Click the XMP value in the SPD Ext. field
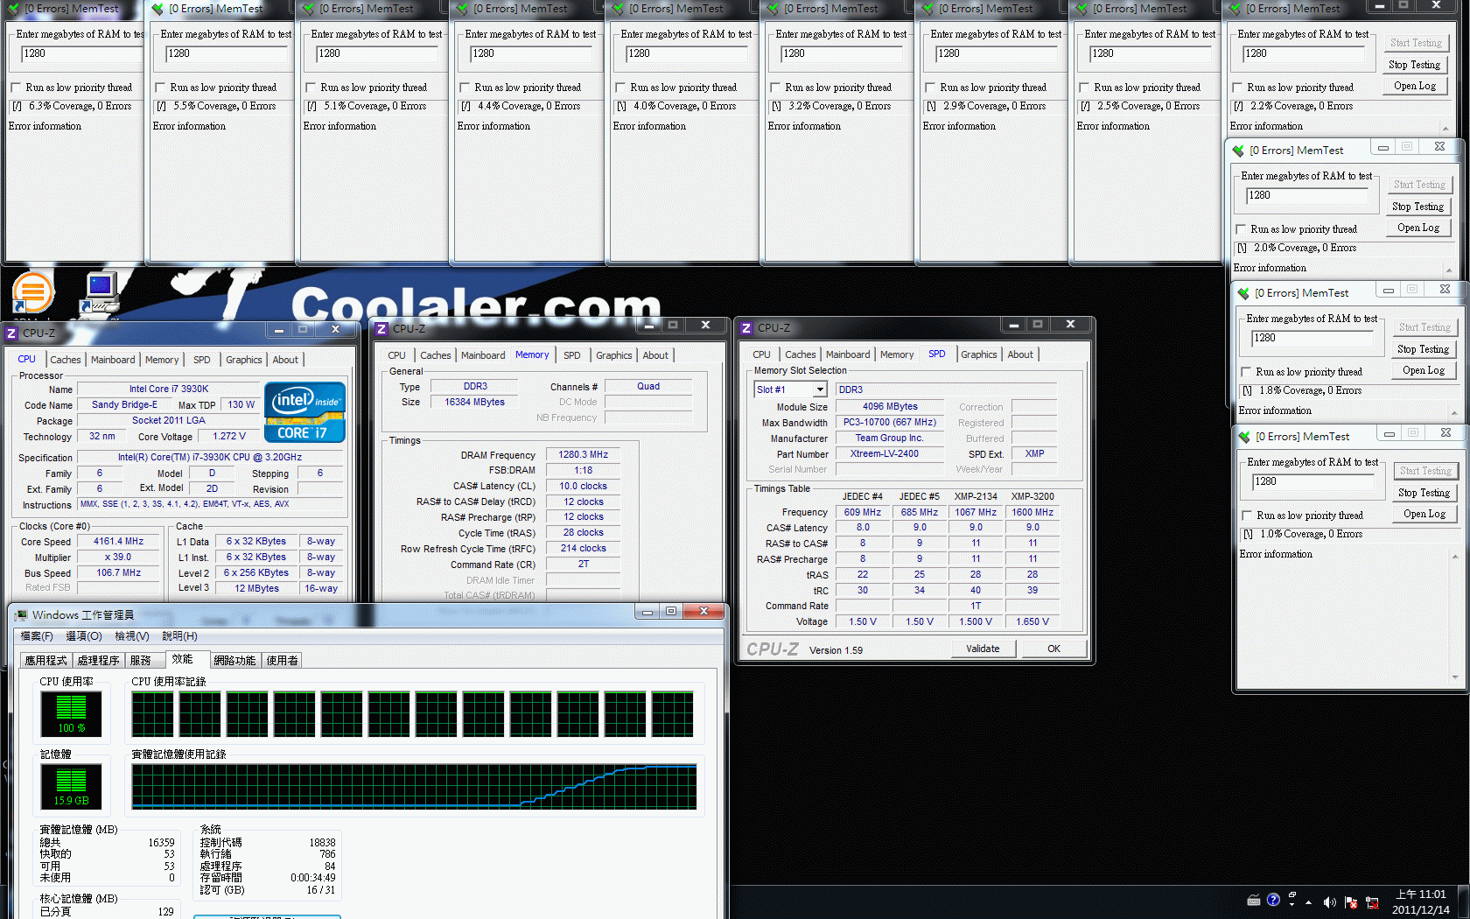 coord(1034,453)
